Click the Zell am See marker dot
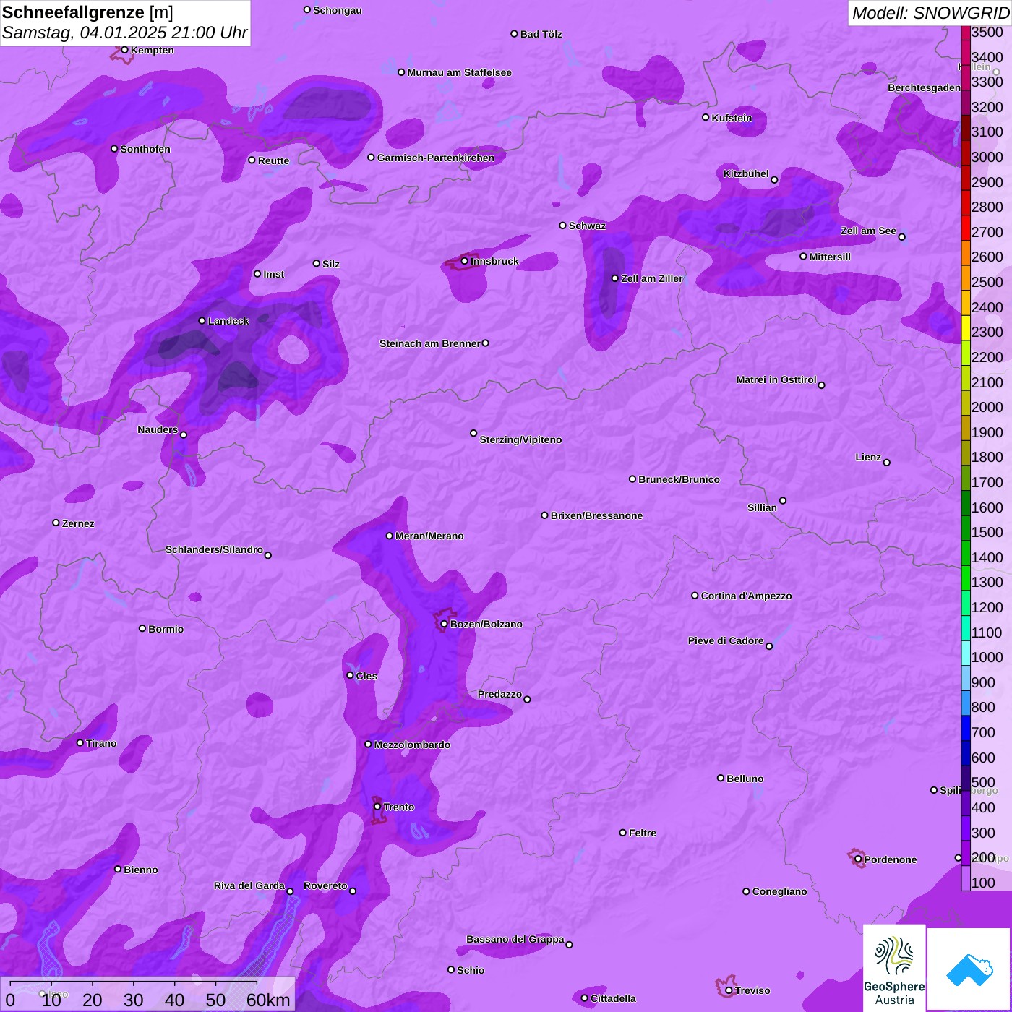The image size is (1012, 1012). [901, 237]
